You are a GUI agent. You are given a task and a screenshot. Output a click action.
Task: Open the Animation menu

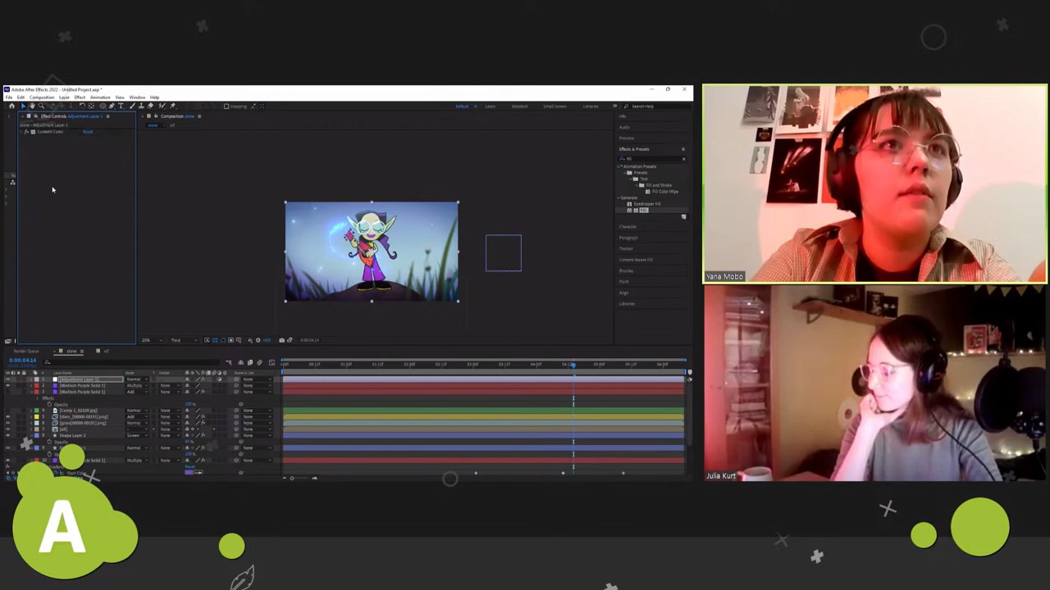100,98
